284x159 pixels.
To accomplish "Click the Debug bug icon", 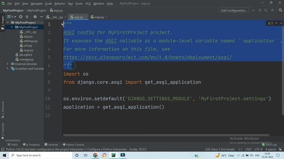I will click(260, 11).
